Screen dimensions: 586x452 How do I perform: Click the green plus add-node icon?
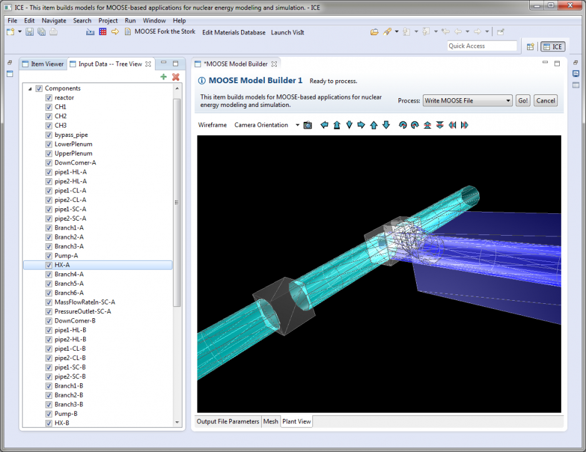(x=164, y=77)
